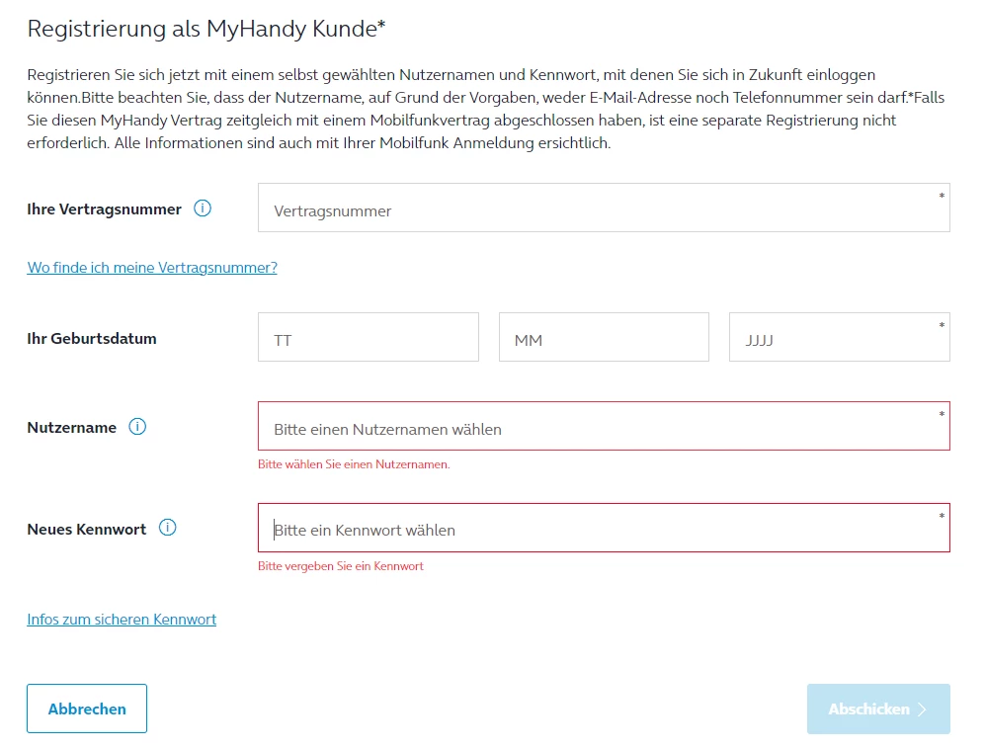Screen dimensions: 985x750
Task: Click the 'Nutzername' label text
Action: pos(72,428)
